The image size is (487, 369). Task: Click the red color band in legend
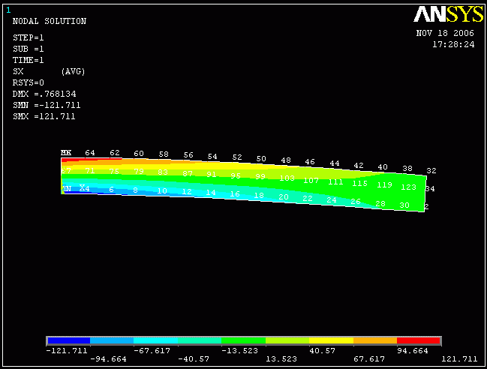(x=419, y=340)
